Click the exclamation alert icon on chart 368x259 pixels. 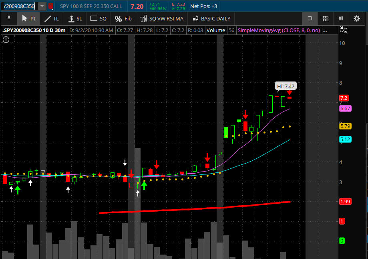[6, 40]
